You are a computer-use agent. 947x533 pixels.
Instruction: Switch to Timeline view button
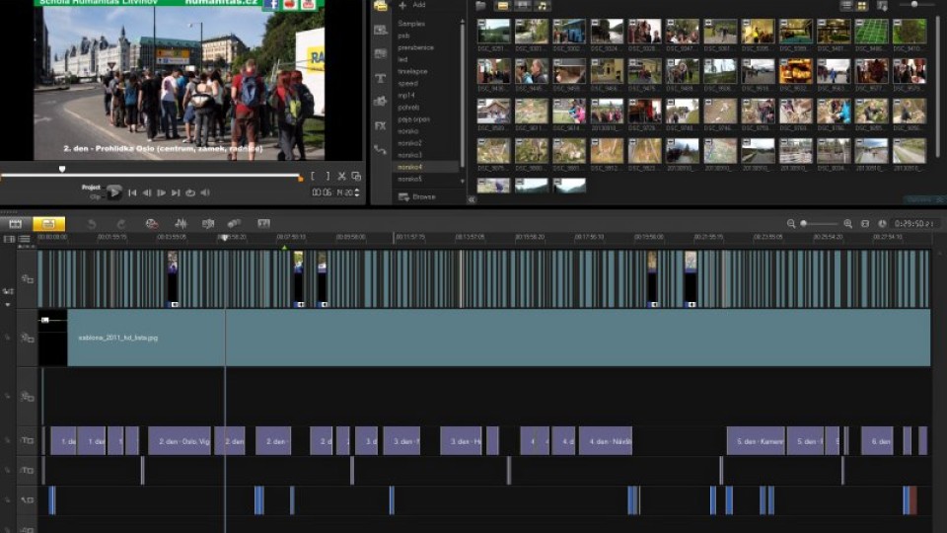(48, 224)
